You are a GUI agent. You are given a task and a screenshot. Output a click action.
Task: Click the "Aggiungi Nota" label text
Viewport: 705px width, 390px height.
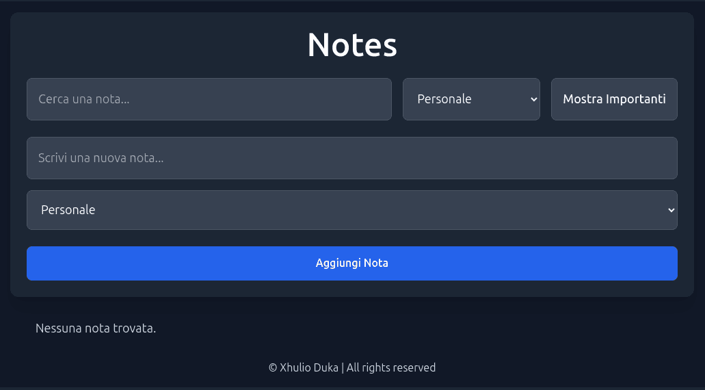pyautogui.click(x=352, y=263)
